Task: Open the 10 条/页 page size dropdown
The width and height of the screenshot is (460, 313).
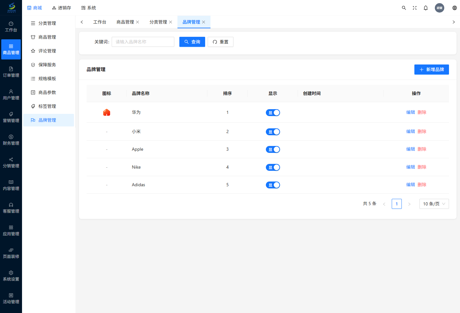Action: (x=434, y=204)
